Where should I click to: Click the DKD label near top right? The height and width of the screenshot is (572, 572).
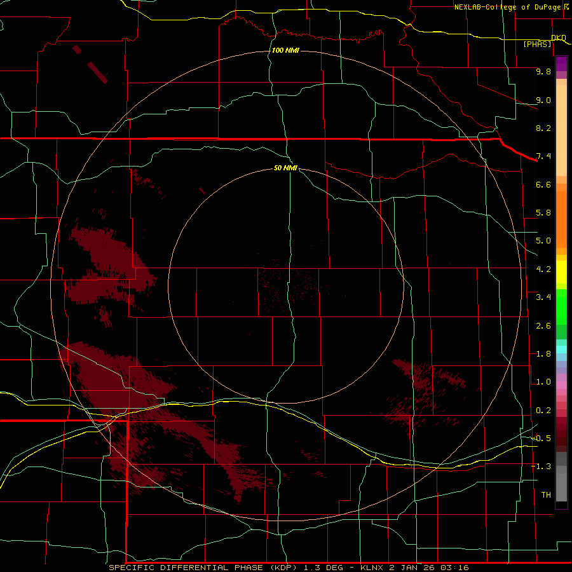(559, 37)
